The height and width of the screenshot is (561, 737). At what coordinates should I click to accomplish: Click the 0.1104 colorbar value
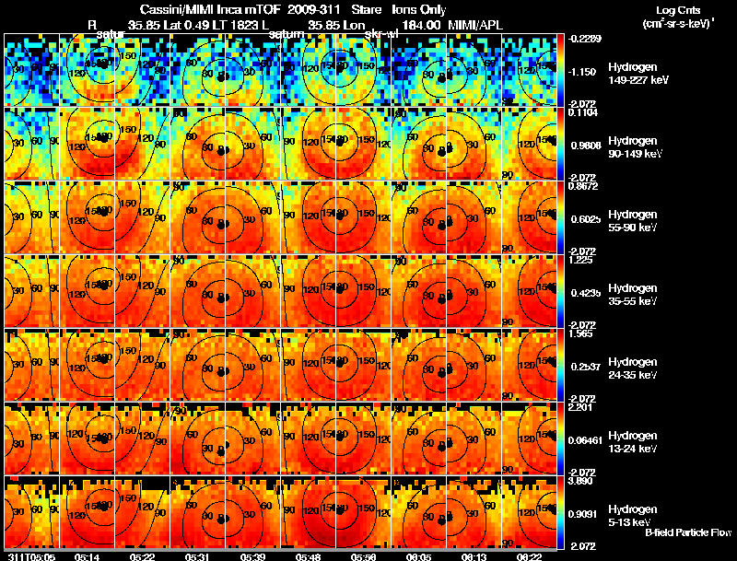pos(583,112)
